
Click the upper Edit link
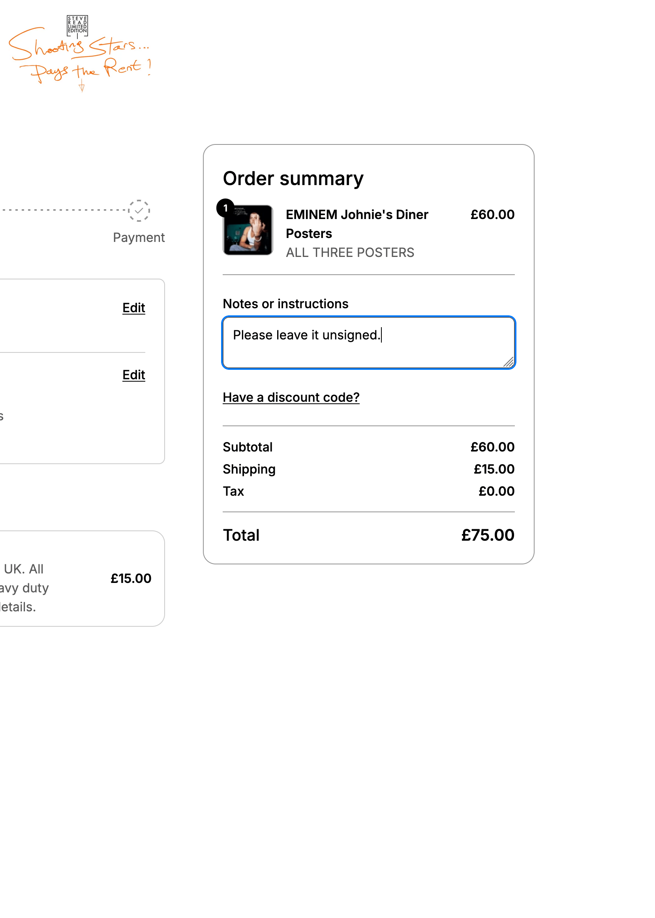(x=133, y=307)
